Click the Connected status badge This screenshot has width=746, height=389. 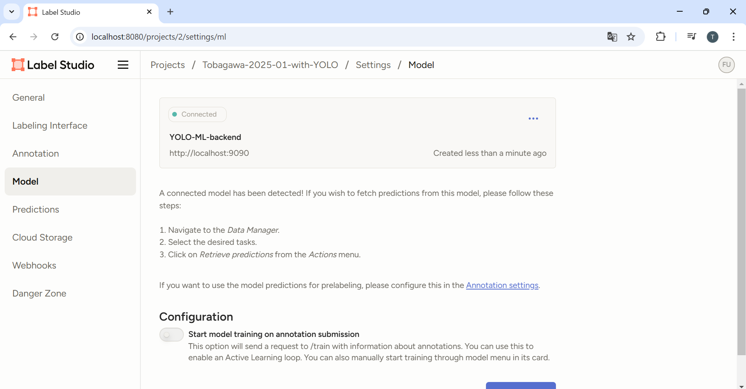pyautogui.click(x=197, y=114)
